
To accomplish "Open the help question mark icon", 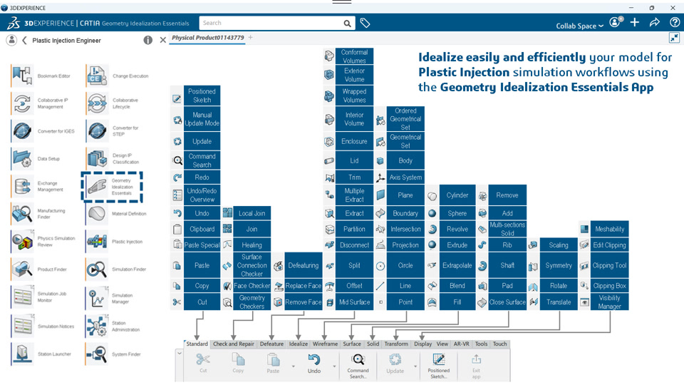I will point(675,22).
